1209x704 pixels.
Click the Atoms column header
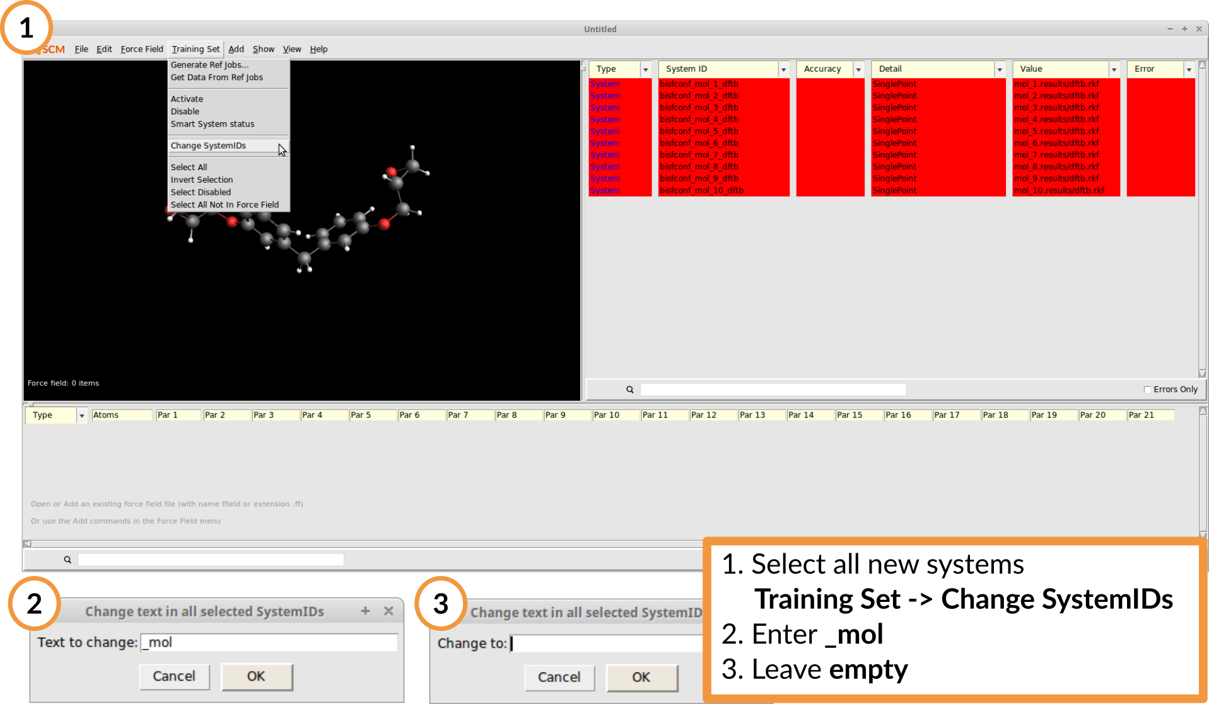[122, 415]
